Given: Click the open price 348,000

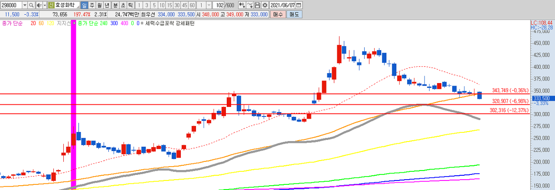Looking at the screenshot, I should (210, 14).
